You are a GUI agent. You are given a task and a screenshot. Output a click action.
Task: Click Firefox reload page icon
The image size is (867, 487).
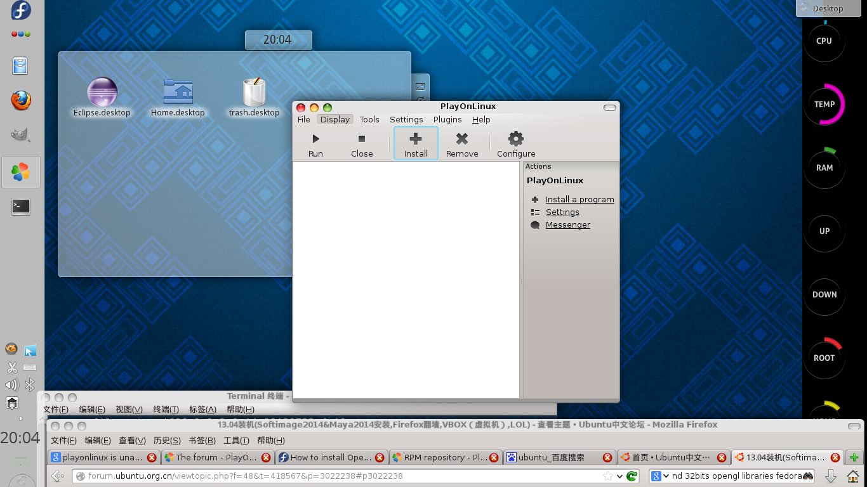point(632,476)
